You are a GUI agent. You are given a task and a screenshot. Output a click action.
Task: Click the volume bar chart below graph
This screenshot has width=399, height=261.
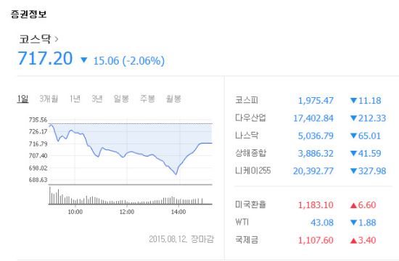click(131, 196)
